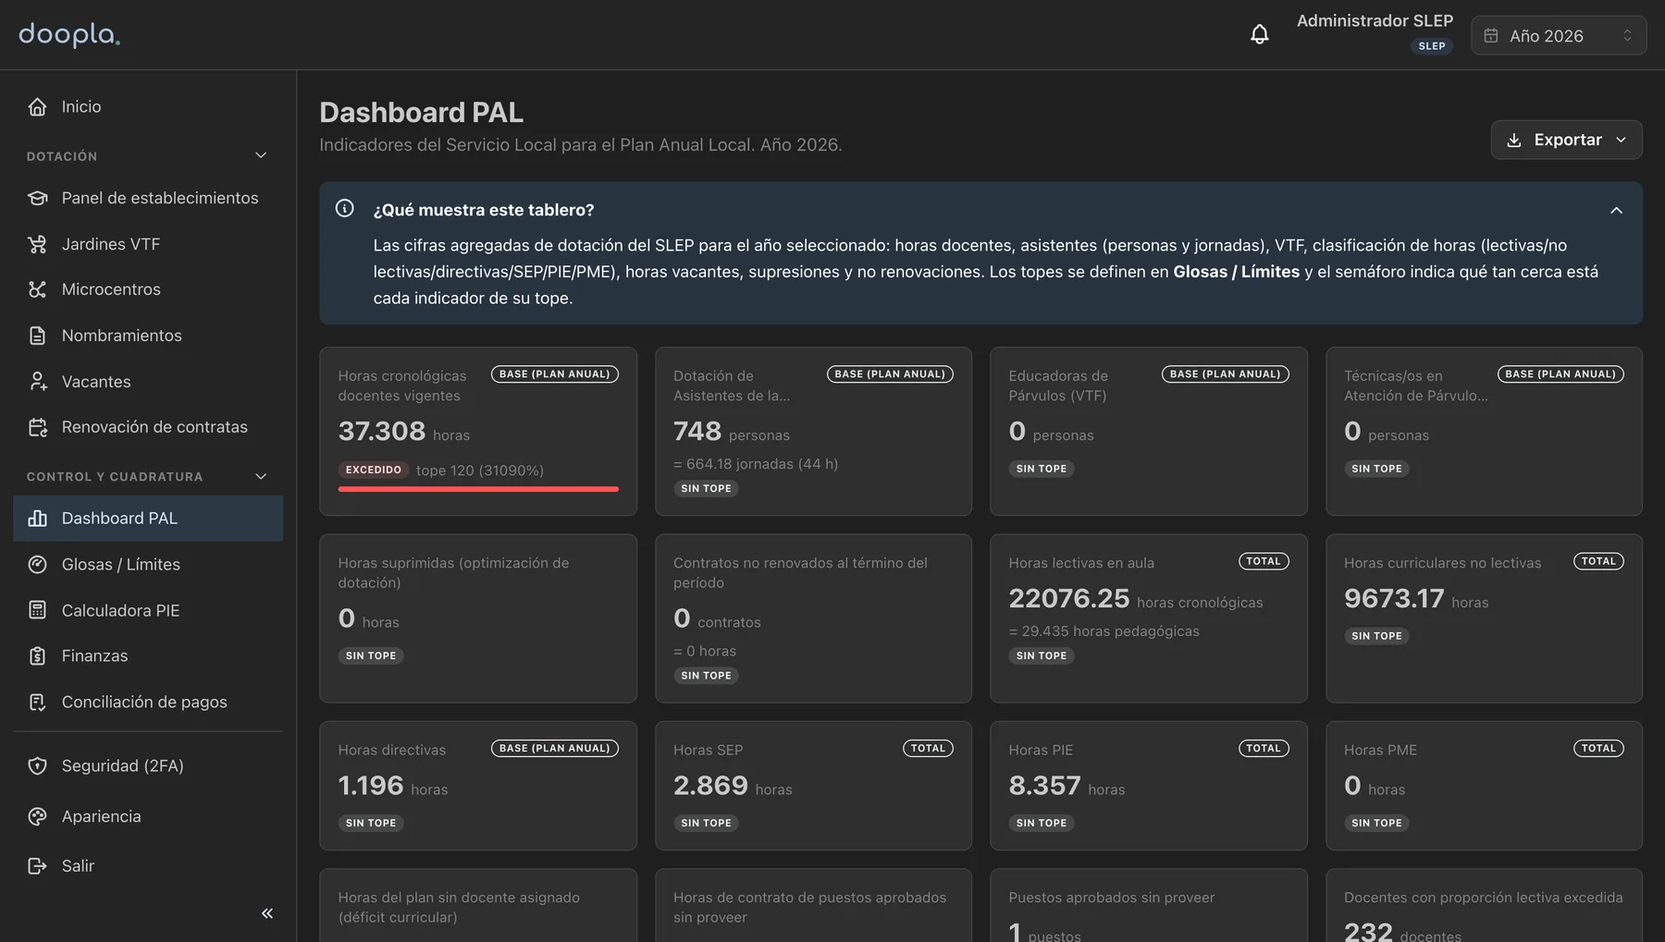Collapse the sidebar with double-chevron icon

267,913
